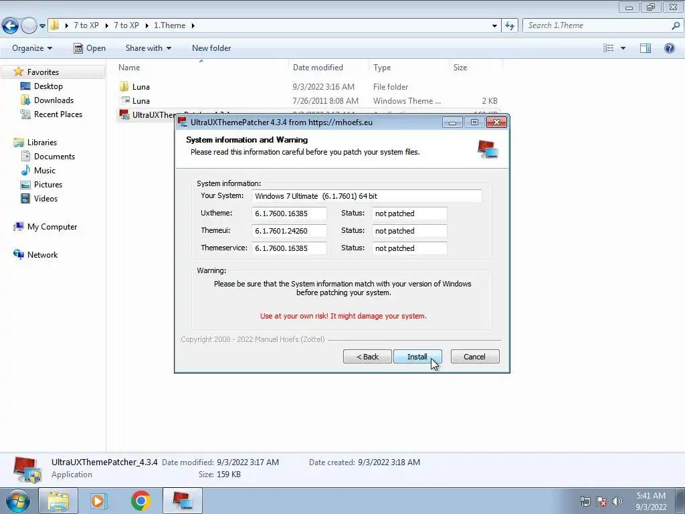Click the Themeui version field 6.1.7601.24260
The height and width of the screenshot is (514, 685).
tap(289, 231)
